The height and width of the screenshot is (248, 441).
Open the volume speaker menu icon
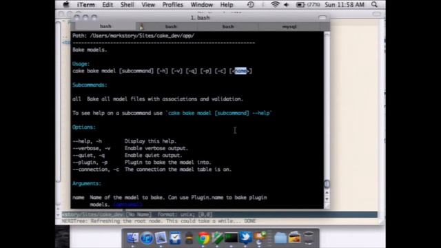pyautogui.click(x=287, y=5)
